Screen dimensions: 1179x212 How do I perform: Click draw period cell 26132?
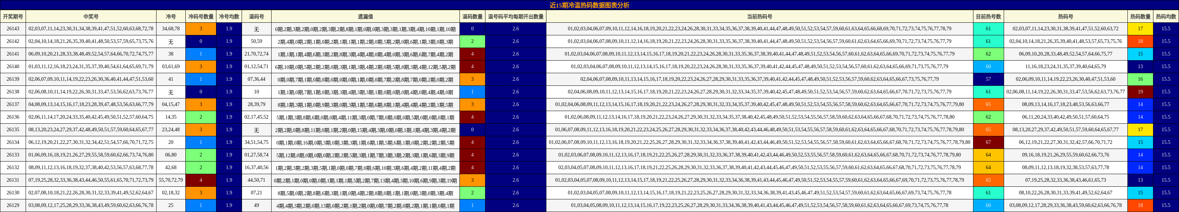(x=13, y=168)
